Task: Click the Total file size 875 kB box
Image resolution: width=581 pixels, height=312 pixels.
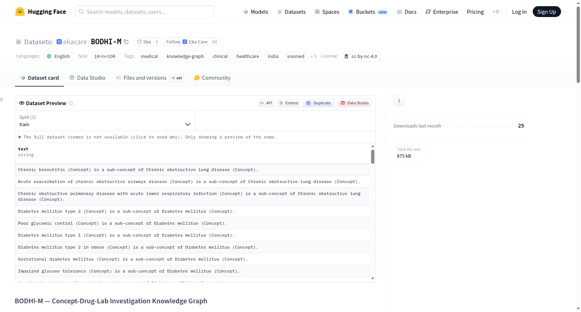Action: click(409, 153)
